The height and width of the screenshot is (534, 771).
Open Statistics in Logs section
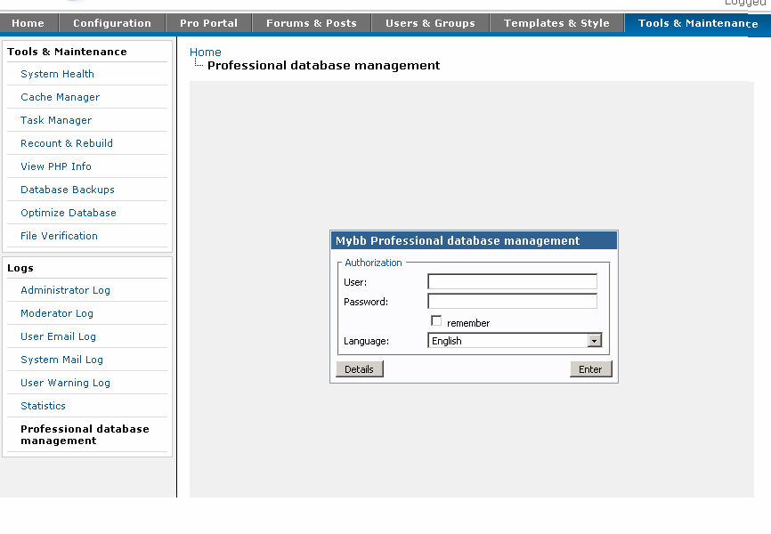pos(43,406)
